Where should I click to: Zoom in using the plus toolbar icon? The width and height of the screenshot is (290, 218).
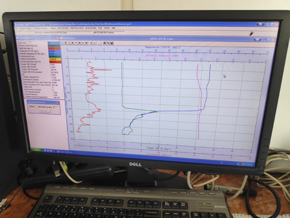tap(91, 43)
